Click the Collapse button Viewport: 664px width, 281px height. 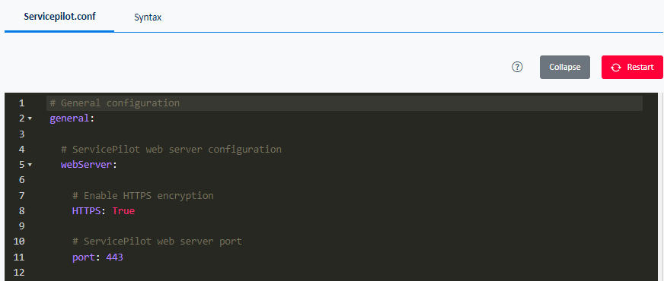coord(564,67)
